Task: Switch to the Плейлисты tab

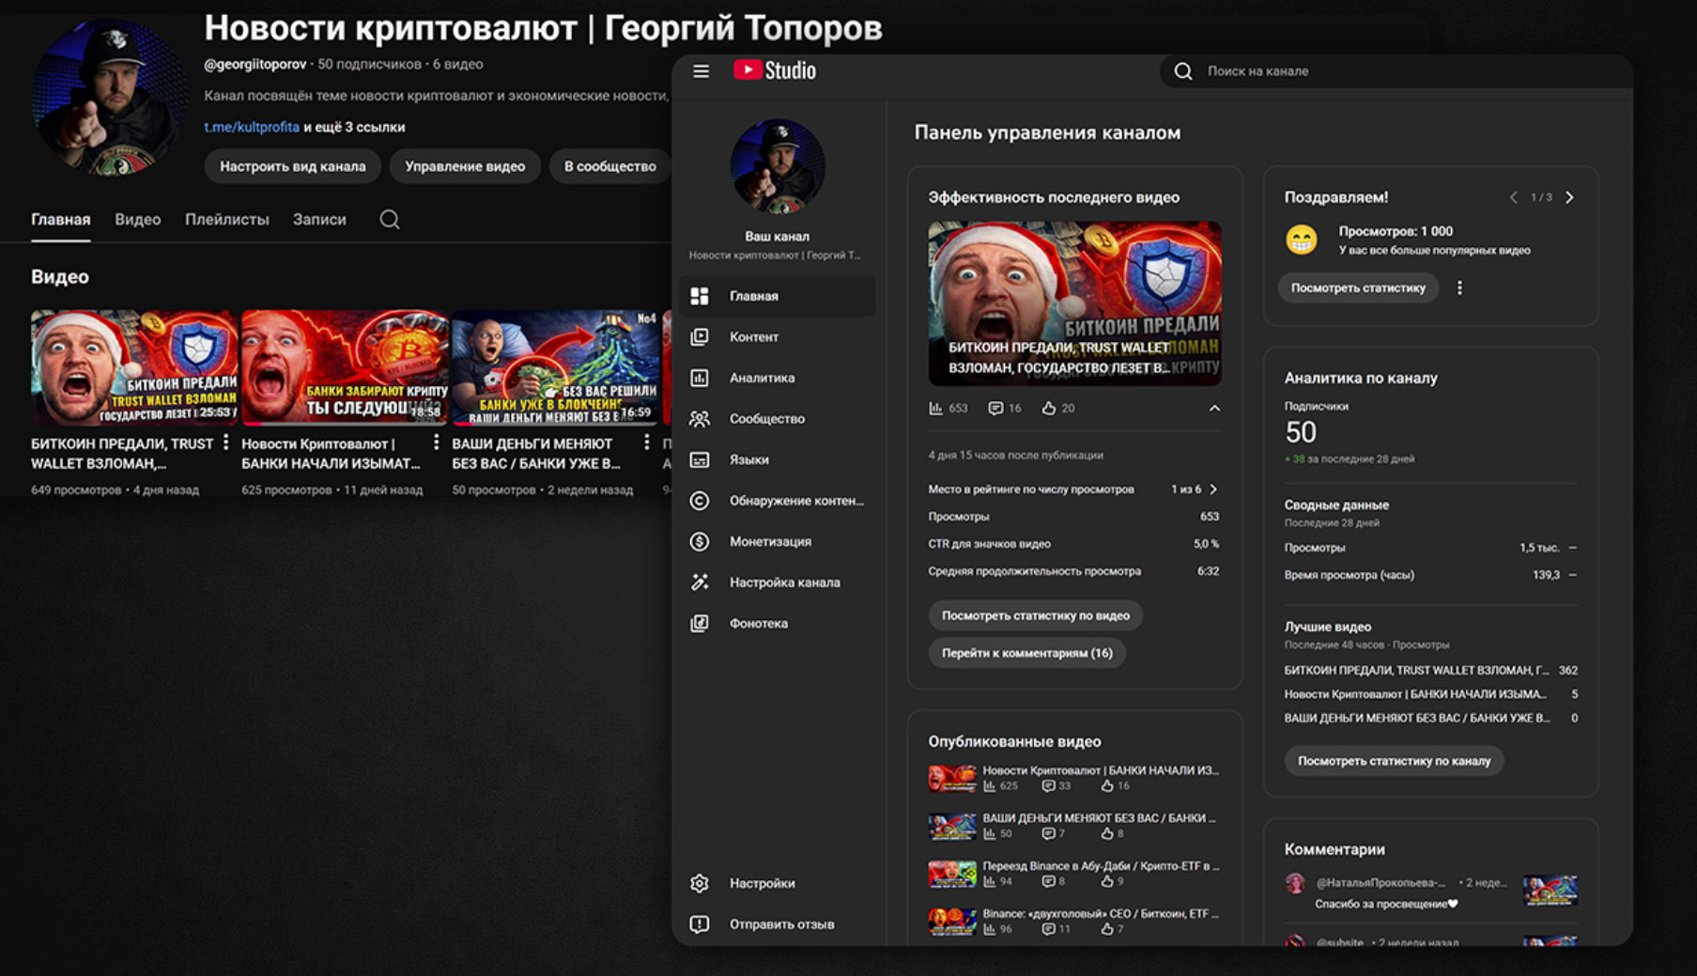Action: 226,220
